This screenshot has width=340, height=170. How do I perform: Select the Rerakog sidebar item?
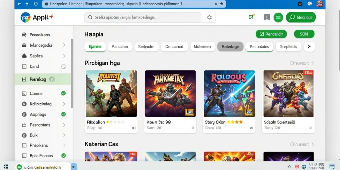pos(43,79)
